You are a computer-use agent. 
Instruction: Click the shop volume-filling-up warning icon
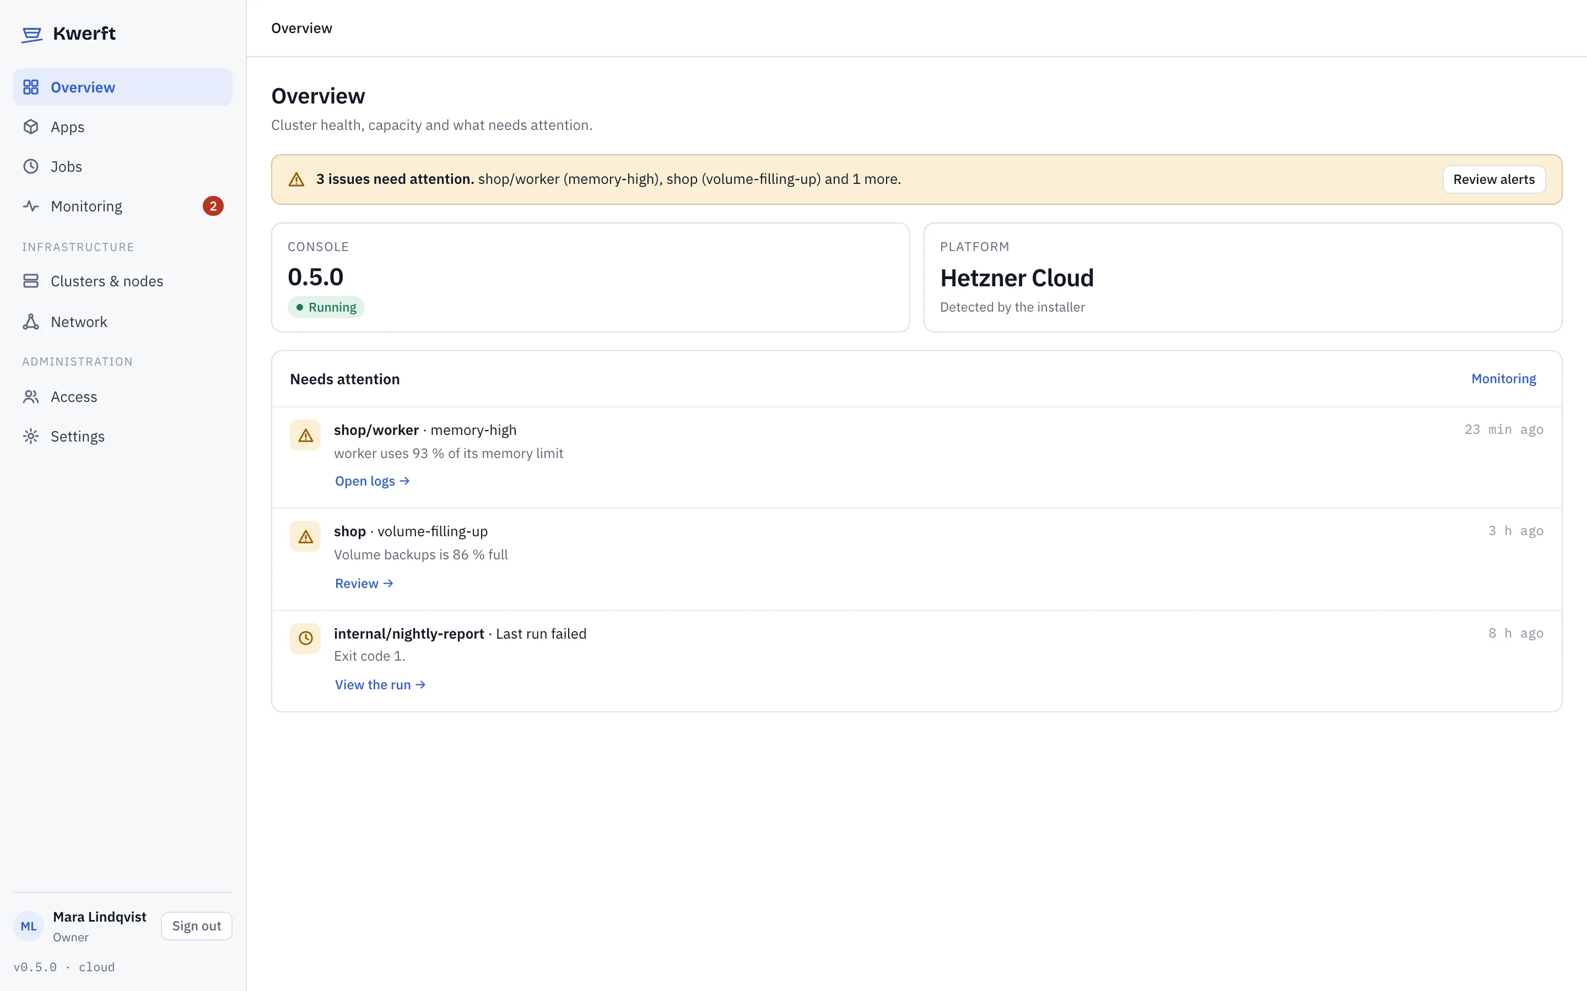pos(306,537)
